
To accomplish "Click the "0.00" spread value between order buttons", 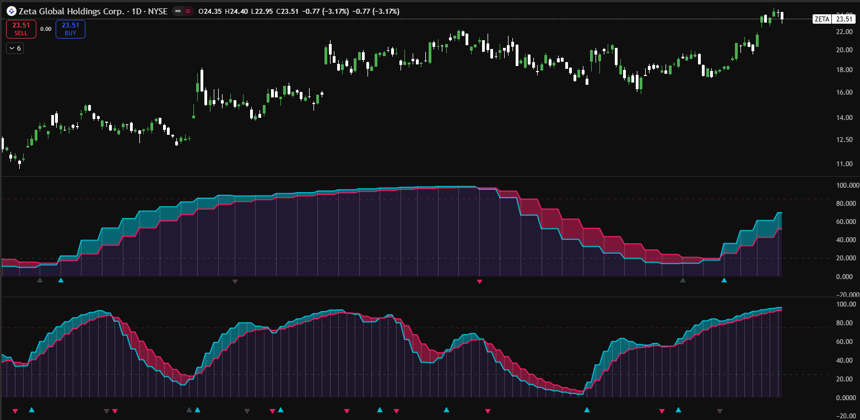I will (45, 29).
